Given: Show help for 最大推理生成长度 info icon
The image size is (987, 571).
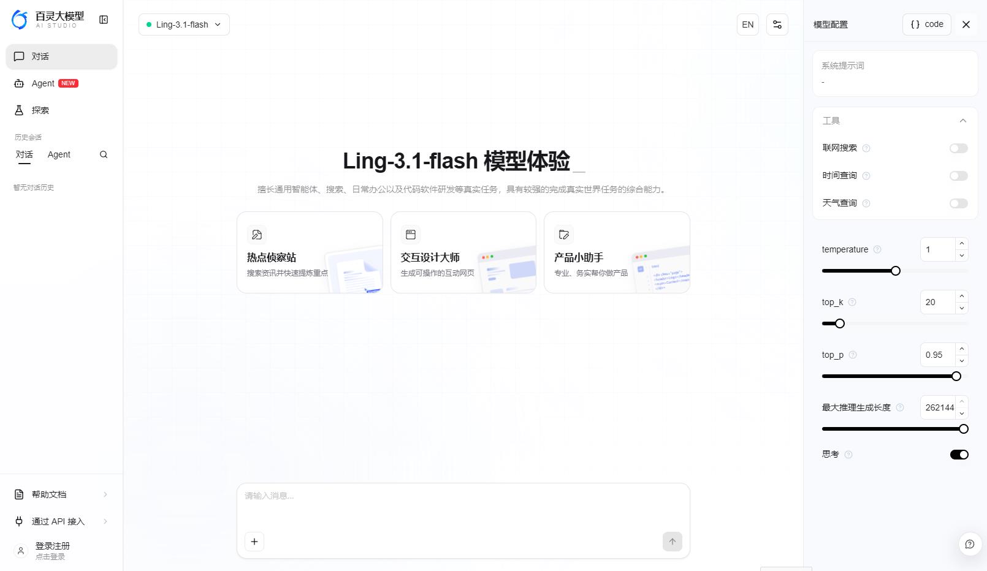Looking at the screenshot, I should pyautogui.click(x=900, y=407).
